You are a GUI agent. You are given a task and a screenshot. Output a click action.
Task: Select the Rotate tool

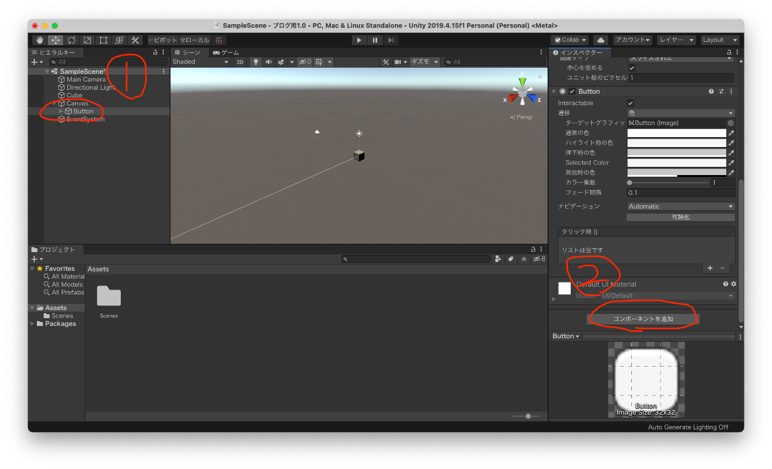72,40
